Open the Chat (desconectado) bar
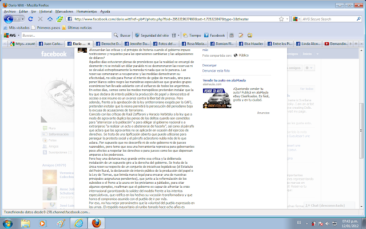The width and height of the screenshot is (366, 229). tap(329, 206)
